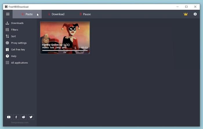The width and height of the screenshot is (203, 129).
Task: Visit Reddit via social icon
Action: point(23,117)
